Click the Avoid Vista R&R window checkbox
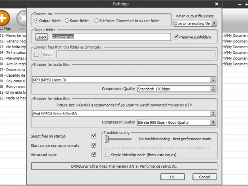The height and width of the screenshot is (186, 248). pos(107,148)
